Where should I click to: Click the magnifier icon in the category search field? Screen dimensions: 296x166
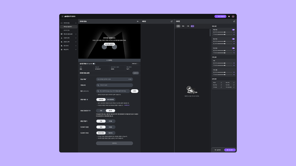pos(98,85)
